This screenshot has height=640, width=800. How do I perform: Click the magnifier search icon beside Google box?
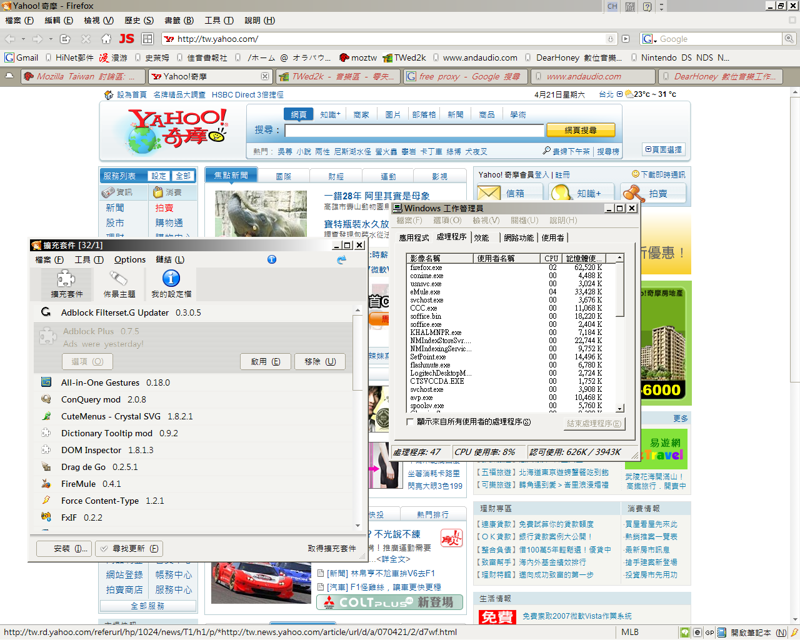[x=789, y=39]
